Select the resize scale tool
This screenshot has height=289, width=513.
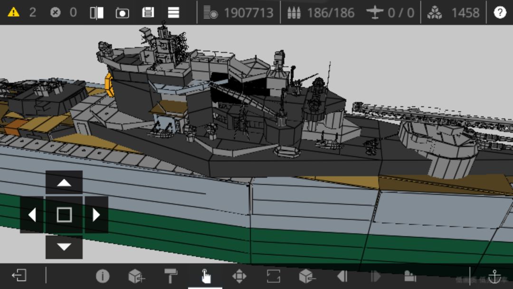[x=273, y=276]
